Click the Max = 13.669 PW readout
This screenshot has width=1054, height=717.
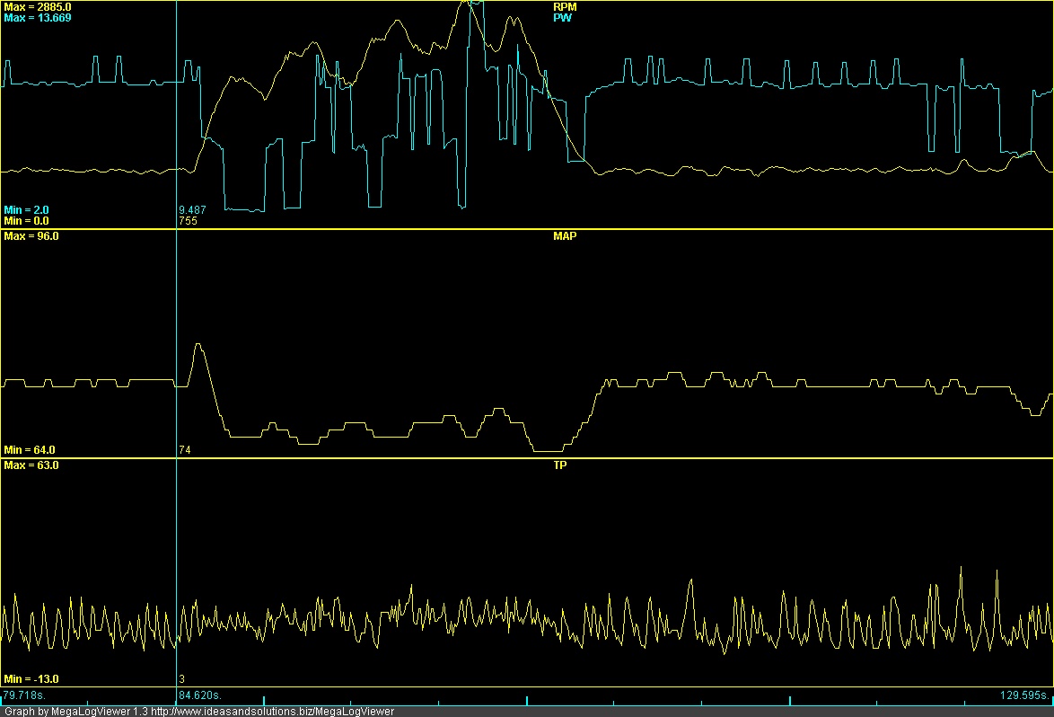tap(37, 17)
